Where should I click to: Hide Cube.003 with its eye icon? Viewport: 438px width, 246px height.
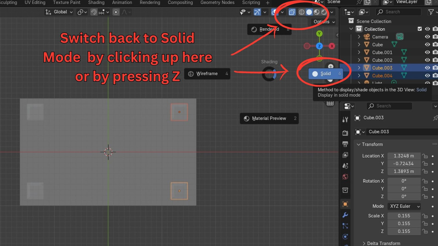pyautogui.click(x=427, y=68)
